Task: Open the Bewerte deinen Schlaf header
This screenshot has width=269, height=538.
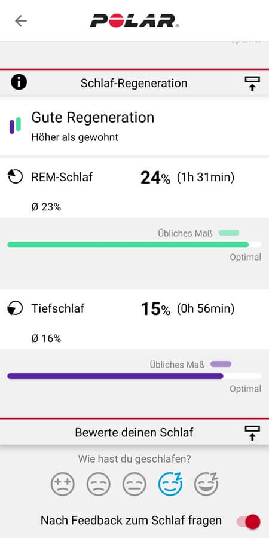Action: pos(134,432)
